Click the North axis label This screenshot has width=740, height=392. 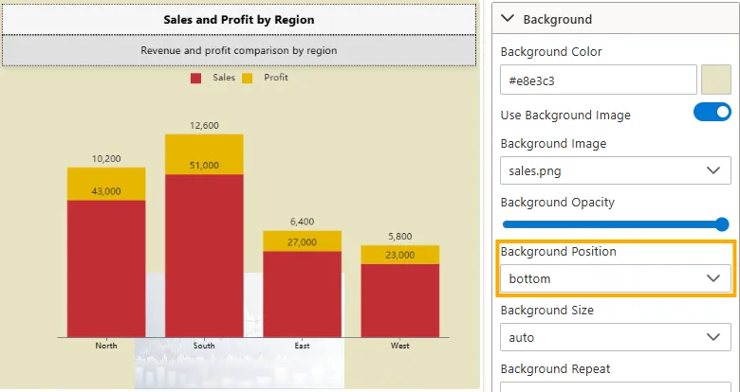tap(106, 347)
